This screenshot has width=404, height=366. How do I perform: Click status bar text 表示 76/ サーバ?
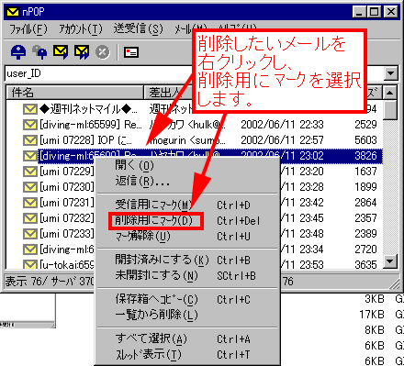pos(41,282)
